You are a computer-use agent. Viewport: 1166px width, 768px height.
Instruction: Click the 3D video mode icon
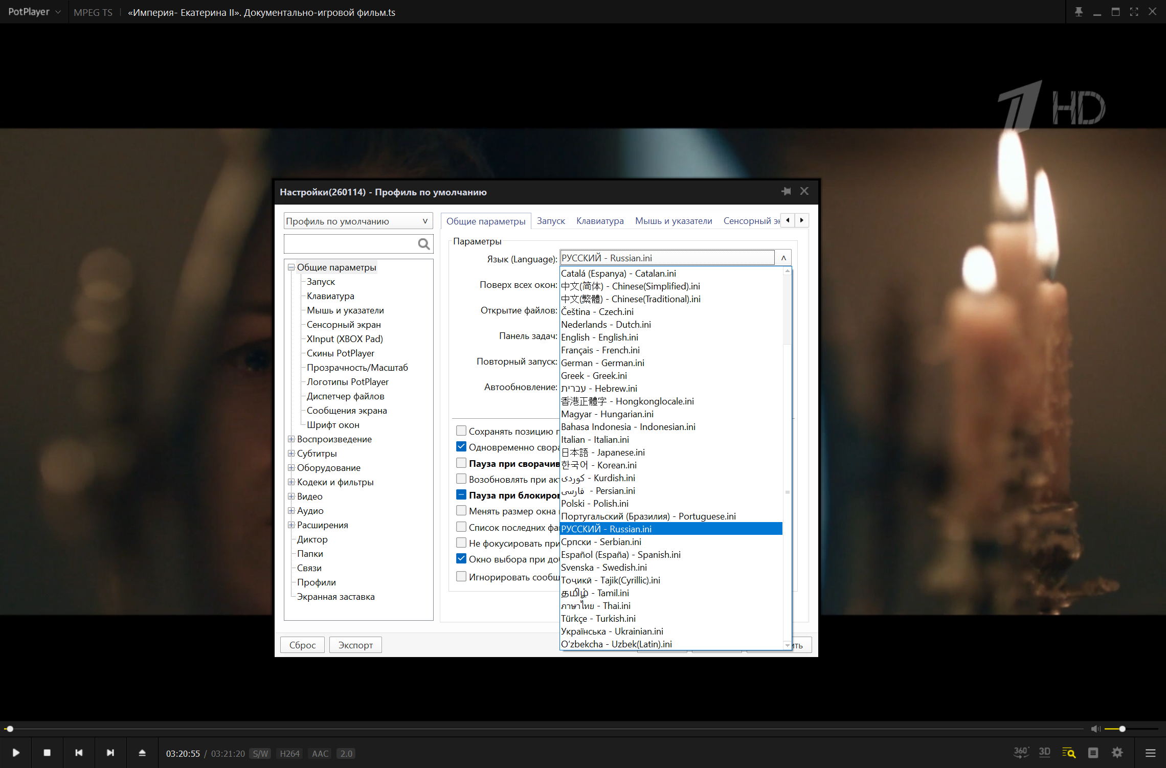coord(1045,753)
